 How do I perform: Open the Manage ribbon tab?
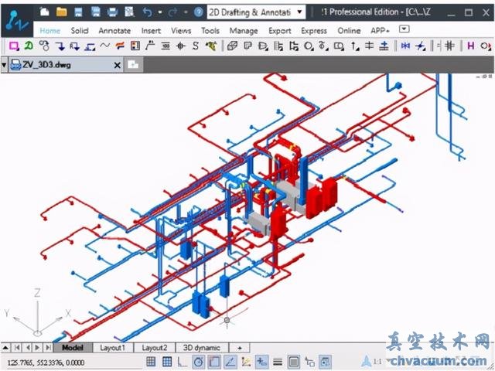pos(244,31)
